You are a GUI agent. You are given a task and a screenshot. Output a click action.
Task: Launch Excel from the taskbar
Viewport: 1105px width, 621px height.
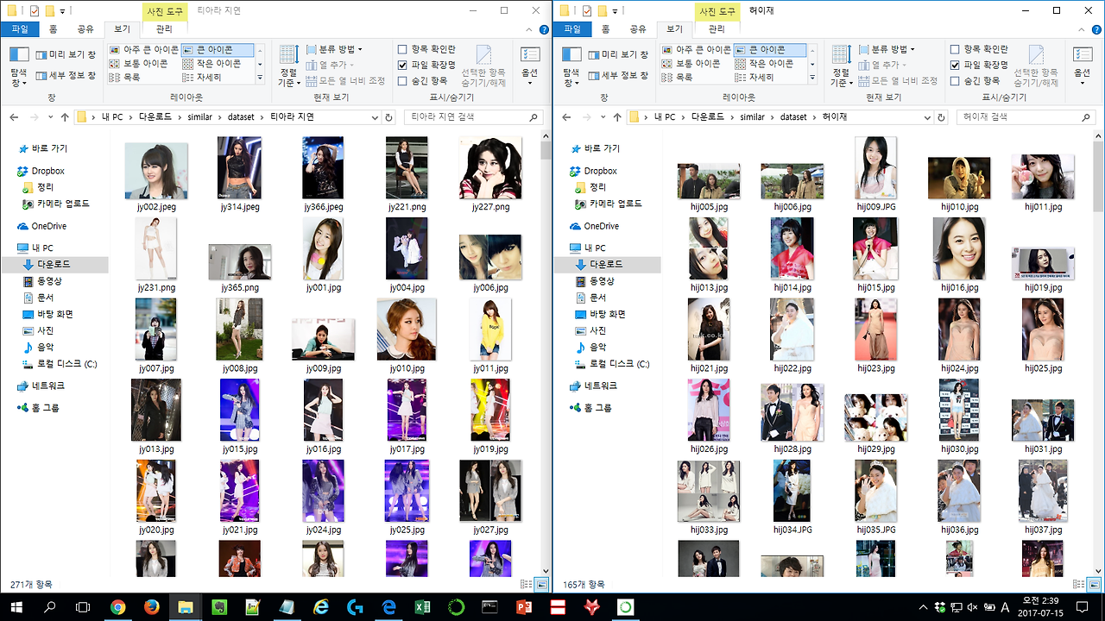point(423,607)
